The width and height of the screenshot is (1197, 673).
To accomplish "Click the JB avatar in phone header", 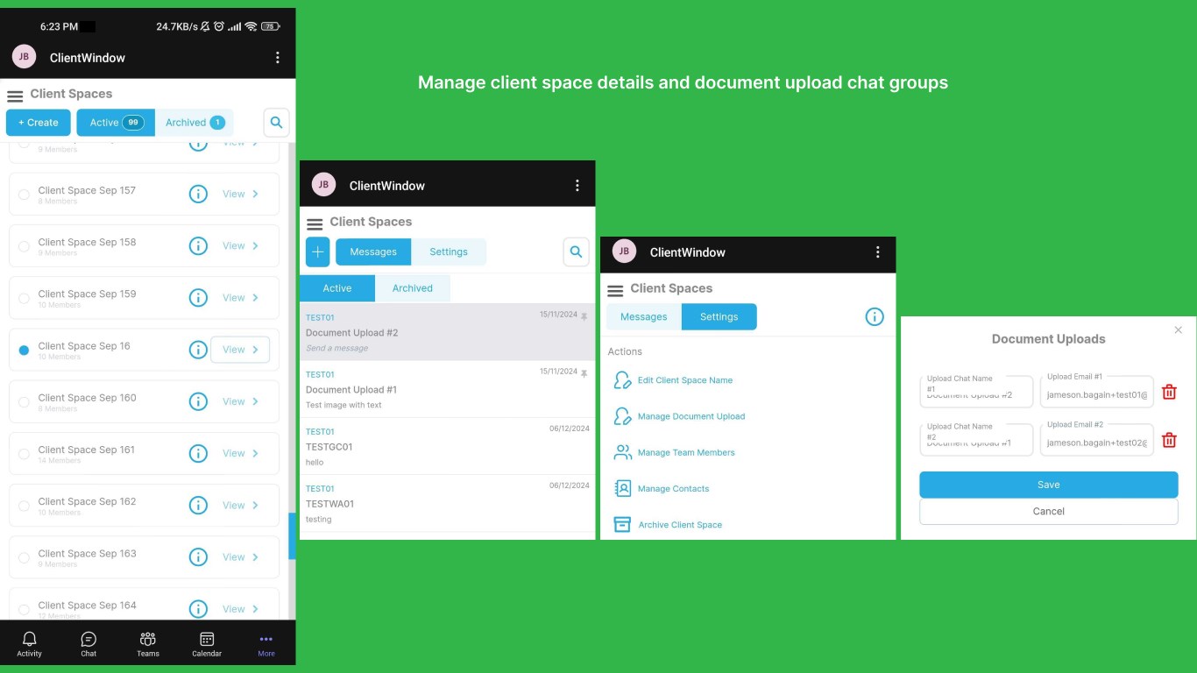I will tap(24, 57).
